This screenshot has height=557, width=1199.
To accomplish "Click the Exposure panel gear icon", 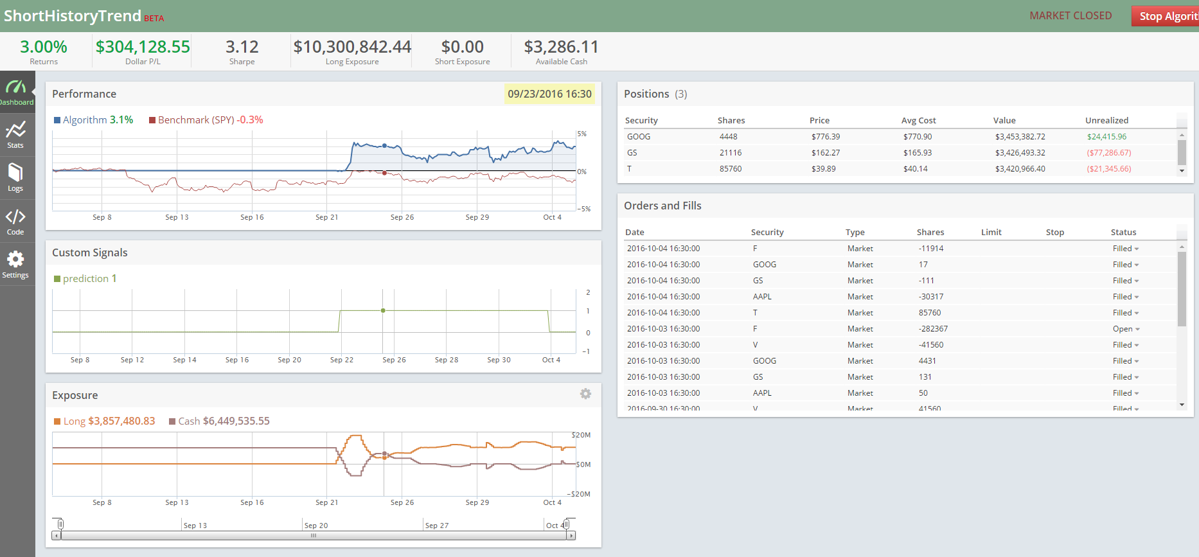I will pyautogui.click(x=585, y=394).
